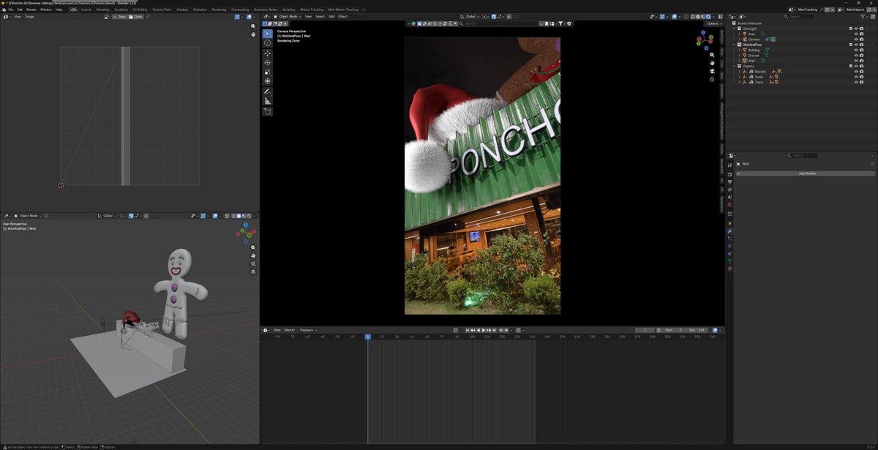Screen dimensions: 878x450
Task: Open the Add menu in camera viewport header
Action: [x=331, y=16]
